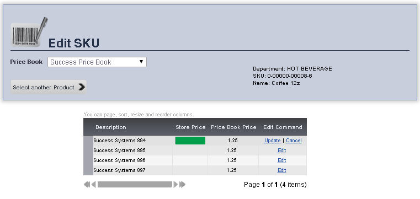Click the Update link for Success Systems 894
The width and height of the screenshot is (420, 199).
272,141
